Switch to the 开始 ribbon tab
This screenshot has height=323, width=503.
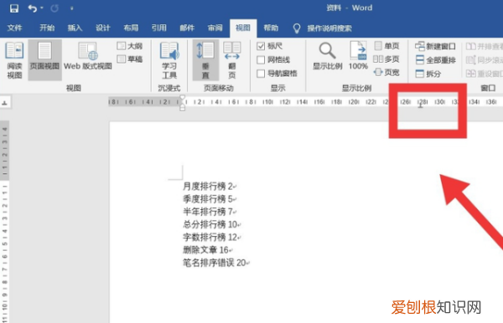tap(47, 28)
